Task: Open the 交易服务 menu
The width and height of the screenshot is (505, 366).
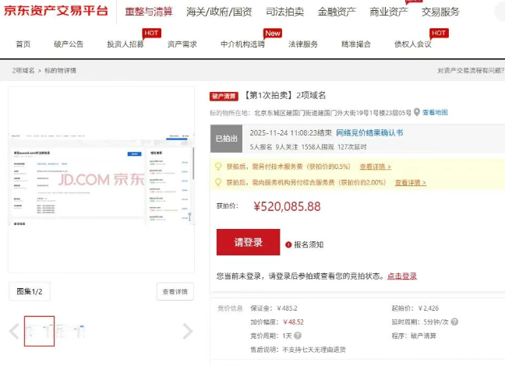Action: click(440, 12)
